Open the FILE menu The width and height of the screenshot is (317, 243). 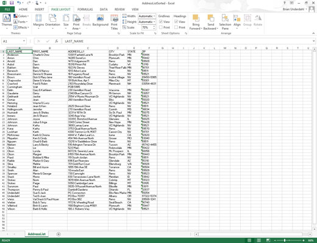click(x=7, y=9)
